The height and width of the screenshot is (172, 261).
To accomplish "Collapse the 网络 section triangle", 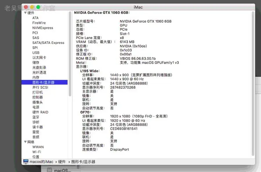I will (x=25, y=142).
